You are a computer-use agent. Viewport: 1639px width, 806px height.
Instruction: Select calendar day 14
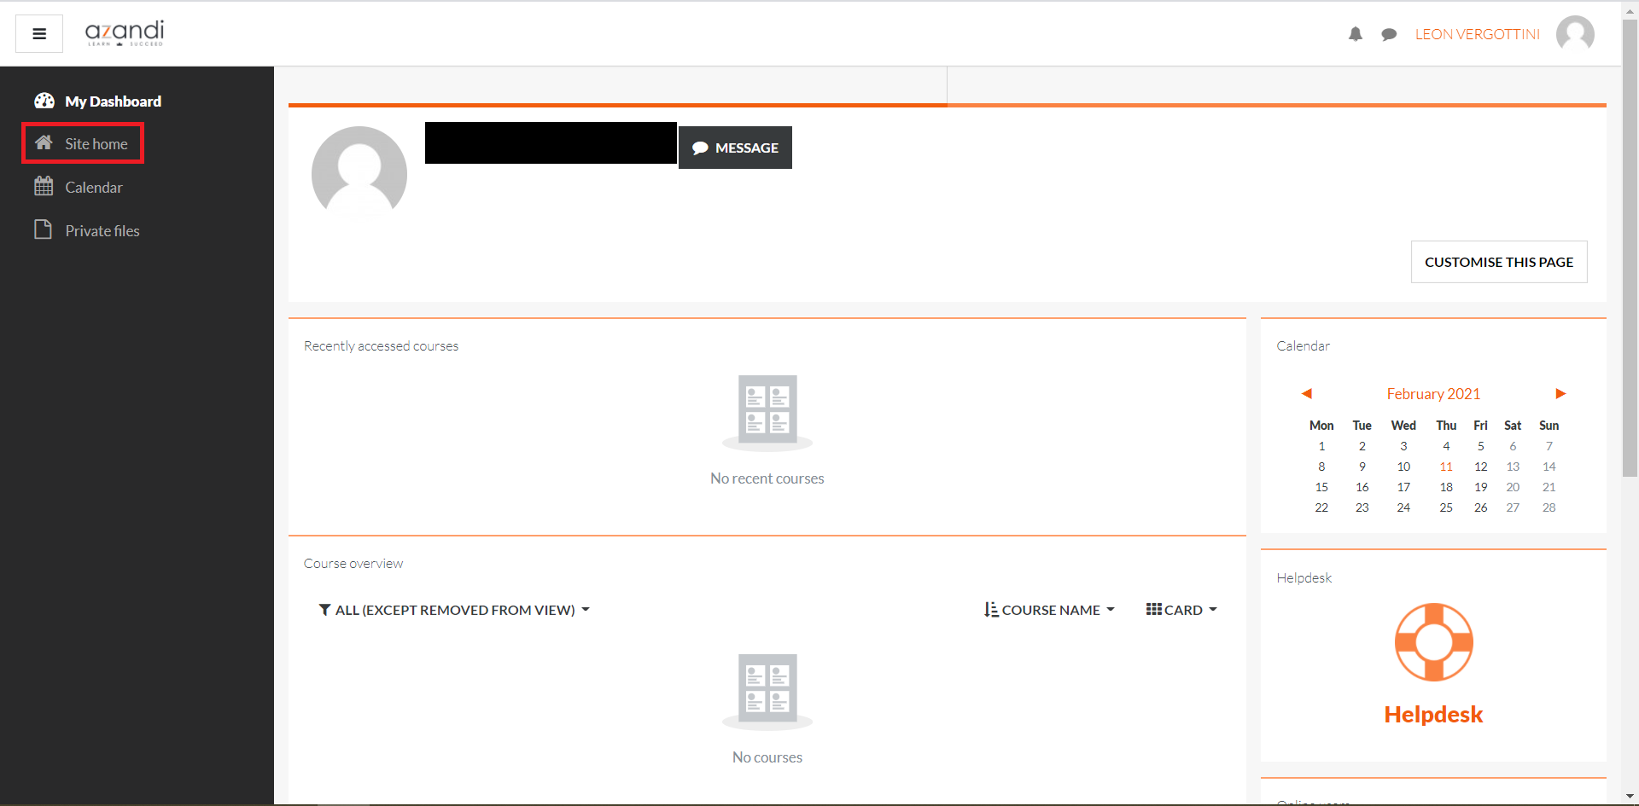[x=1549, y=467]
